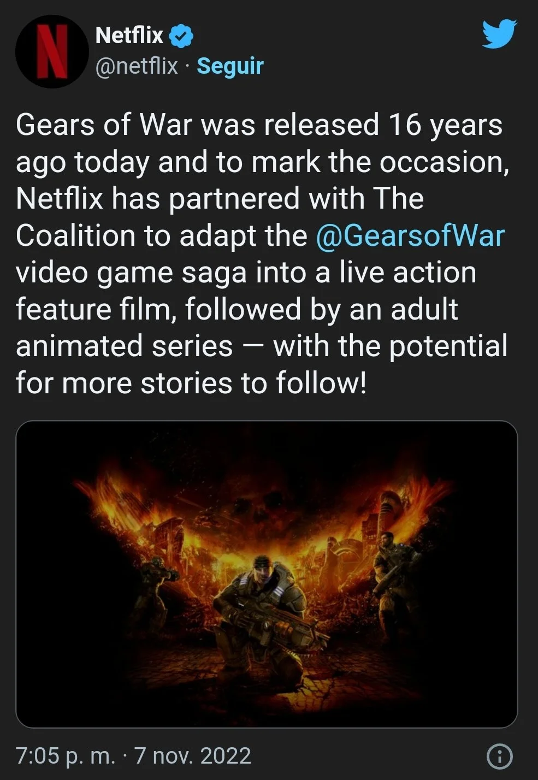Open the Netflix display name
The width and height of the screenshot is (538, 780).
[x=129, y=36]
